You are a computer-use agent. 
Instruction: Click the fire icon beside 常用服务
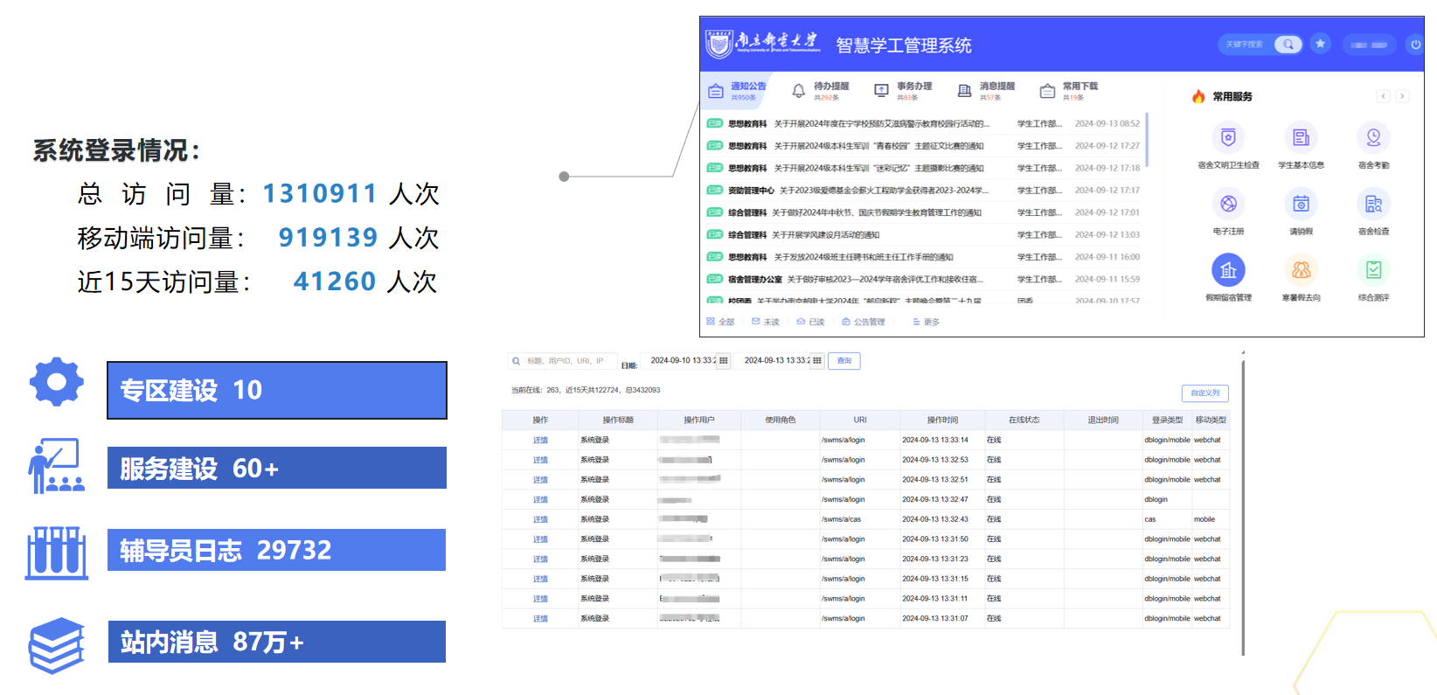[1198, 96]
